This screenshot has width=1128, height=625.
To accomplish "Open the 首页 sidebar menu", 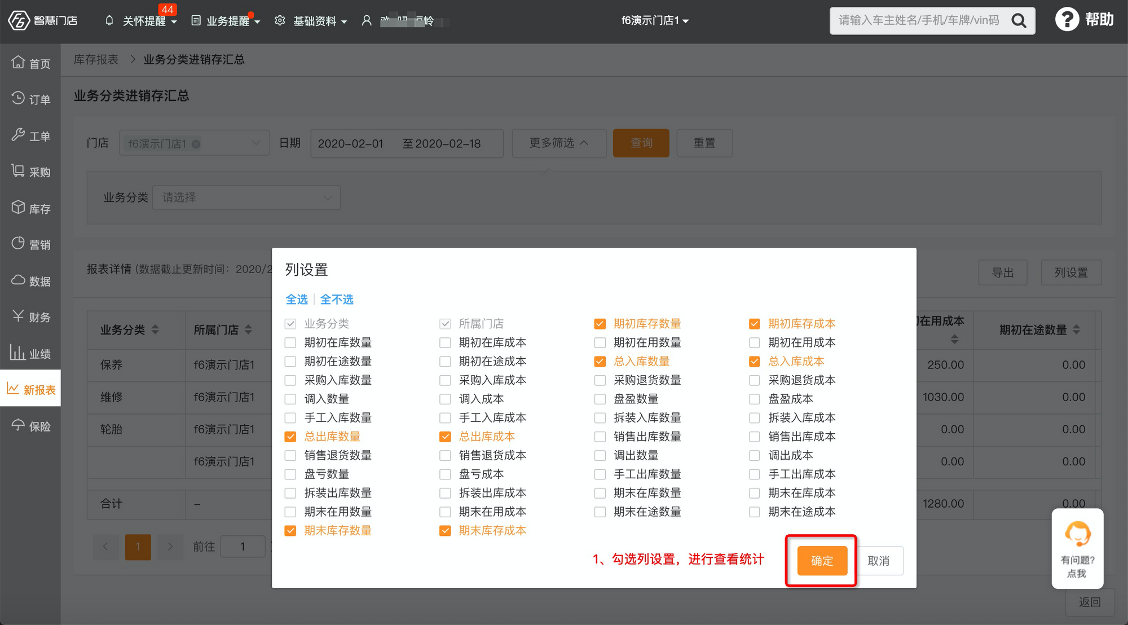I will [x=30, y=63].
